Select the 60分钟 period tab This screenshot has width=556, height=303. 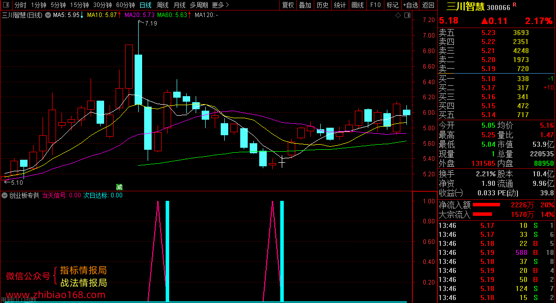(126, 5)
